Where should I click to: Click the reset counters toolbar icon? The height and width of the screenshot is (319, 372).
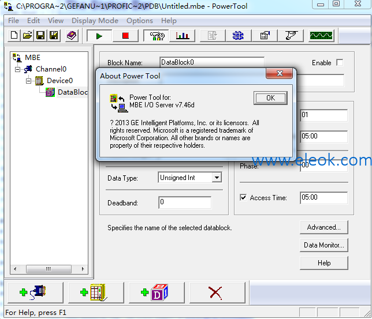coord(291,36)
